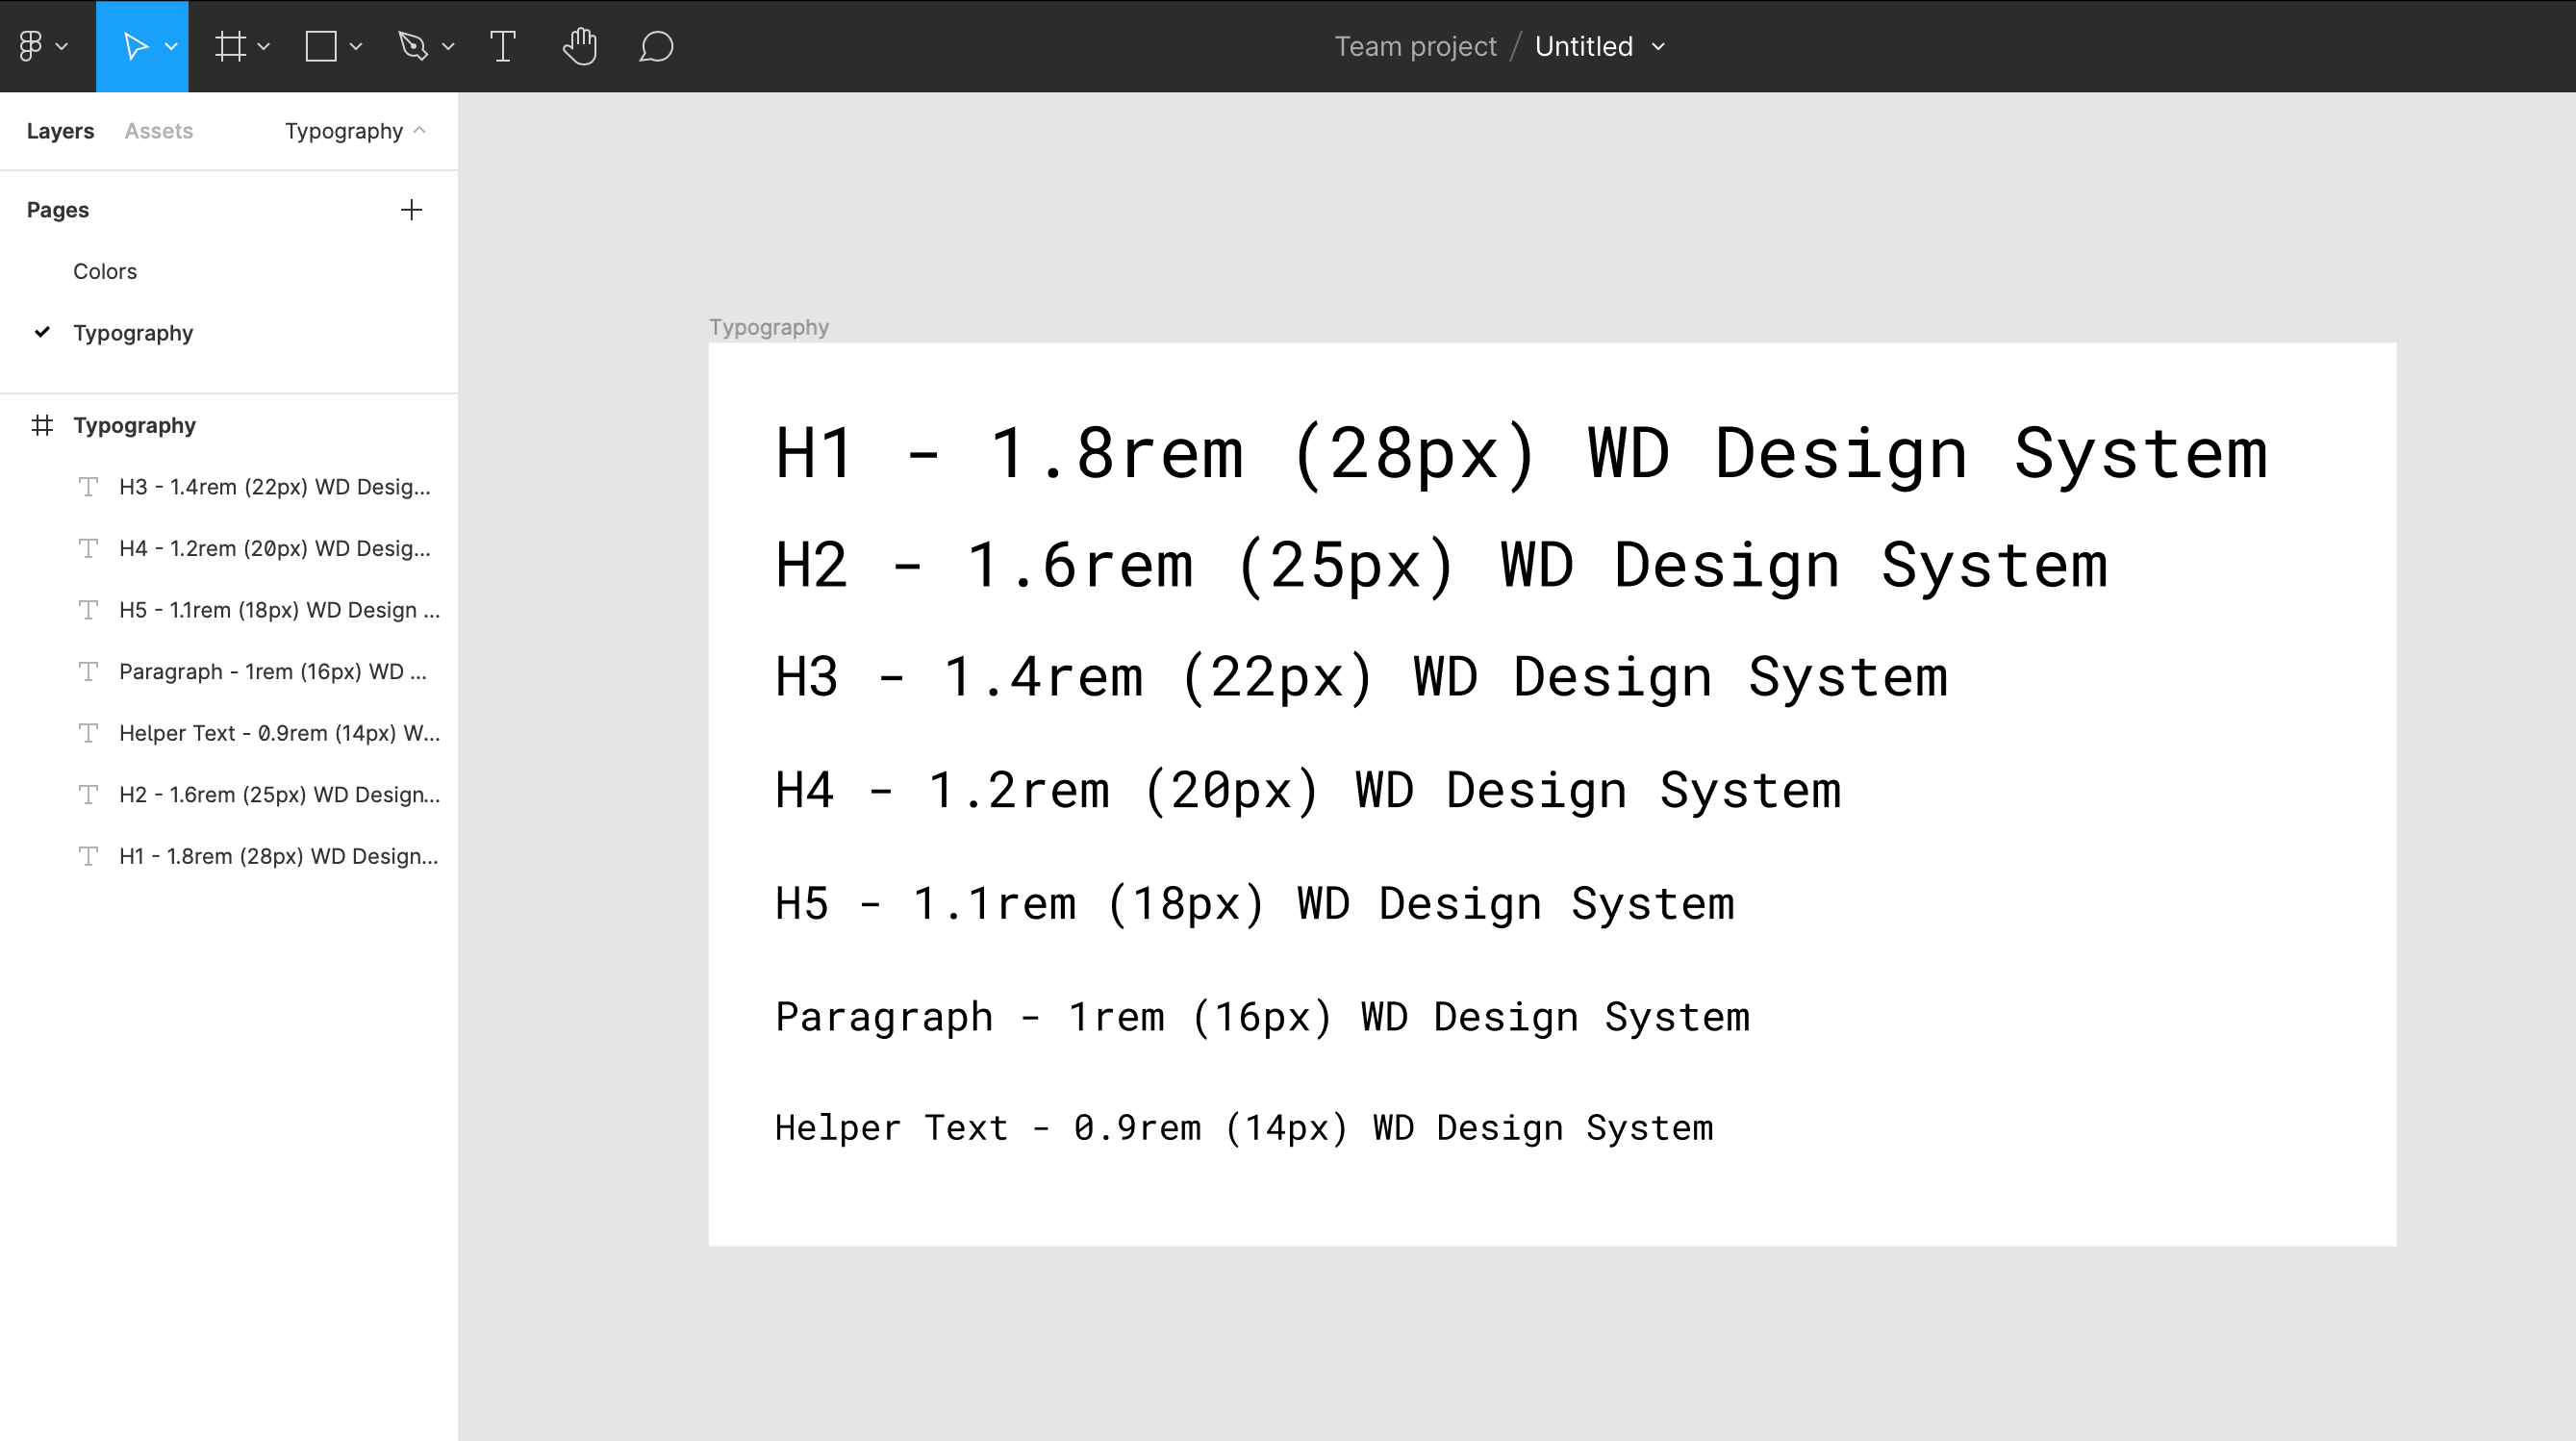
Task: Switch to the Assets tab
Action: [158, 131]
